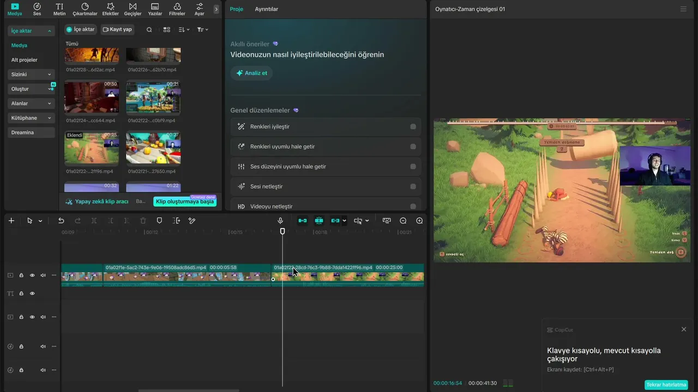Open the media filter dropdown
Viewport: 698px width, 392px height.
pyautogui.click(x=202, y=29)
